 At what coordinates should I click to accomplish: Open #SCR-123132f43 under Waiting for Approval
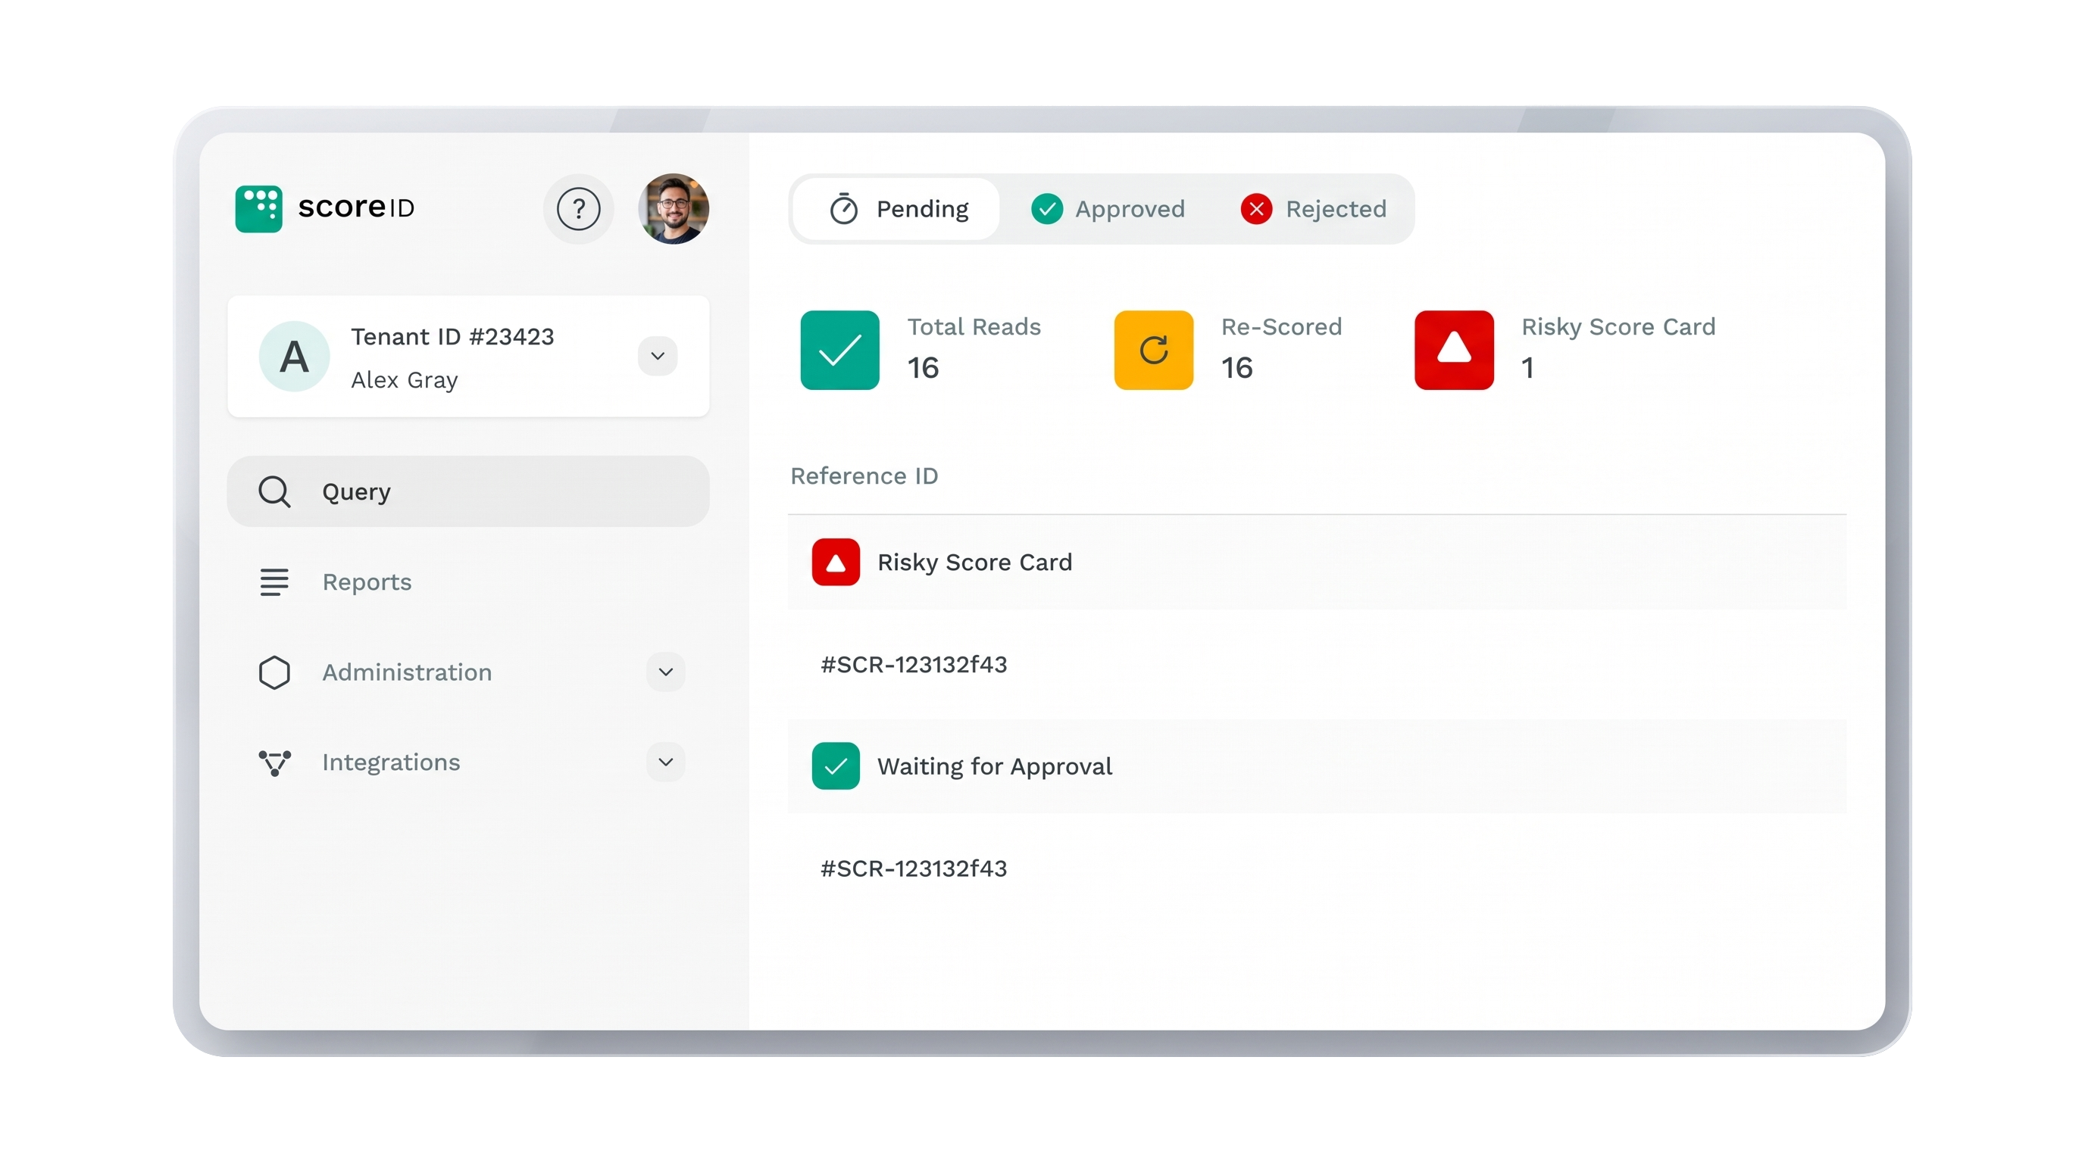[x=914, y=868]
